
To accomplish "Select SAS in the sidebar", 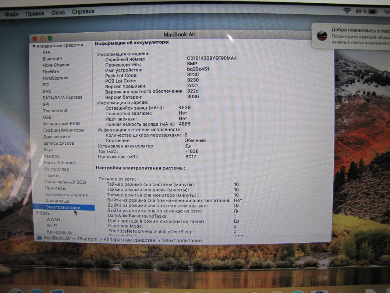I will pyautogui.click(x=47, y=91).
